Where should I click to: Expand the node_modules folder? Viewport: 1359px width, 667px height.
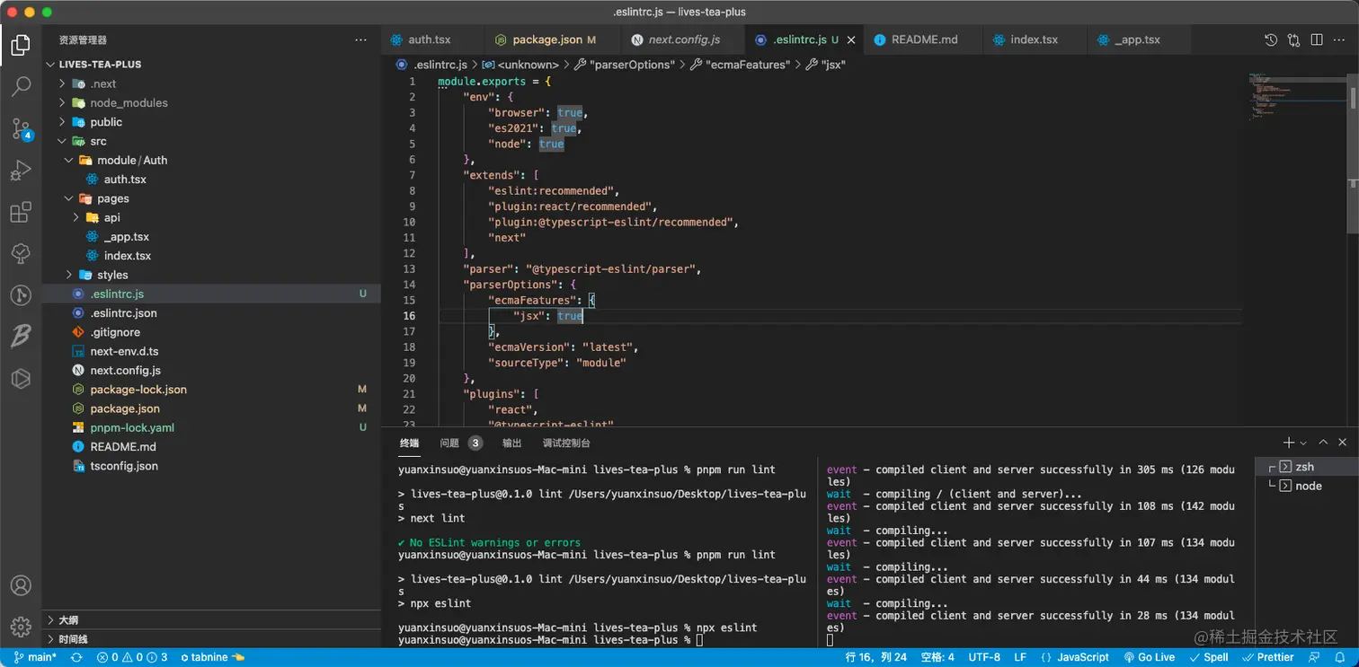(x=129, y=103)
